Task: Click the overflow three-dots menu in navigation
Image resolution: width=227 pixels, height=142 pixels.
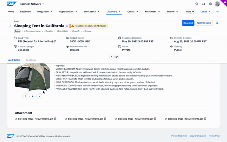Action: (217, 11)
